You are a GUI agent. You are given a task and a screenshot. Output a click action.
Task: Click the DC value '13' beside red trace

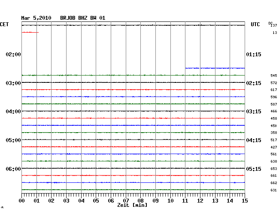[x=275, y=33]
